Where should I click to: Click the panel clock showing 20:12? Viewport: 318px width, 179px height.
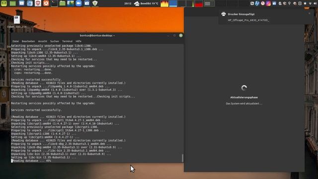pos(128,3)
